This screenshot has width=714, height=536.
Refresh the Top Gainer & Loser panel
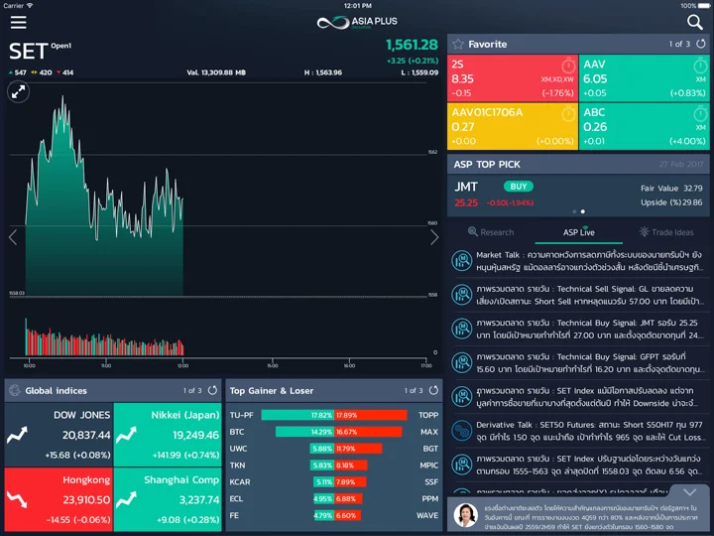click(433, 391)
